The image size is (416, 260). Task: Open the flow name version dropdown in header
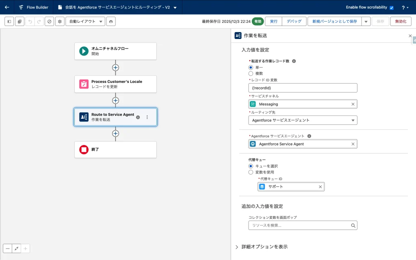click(x=175, y=7)
